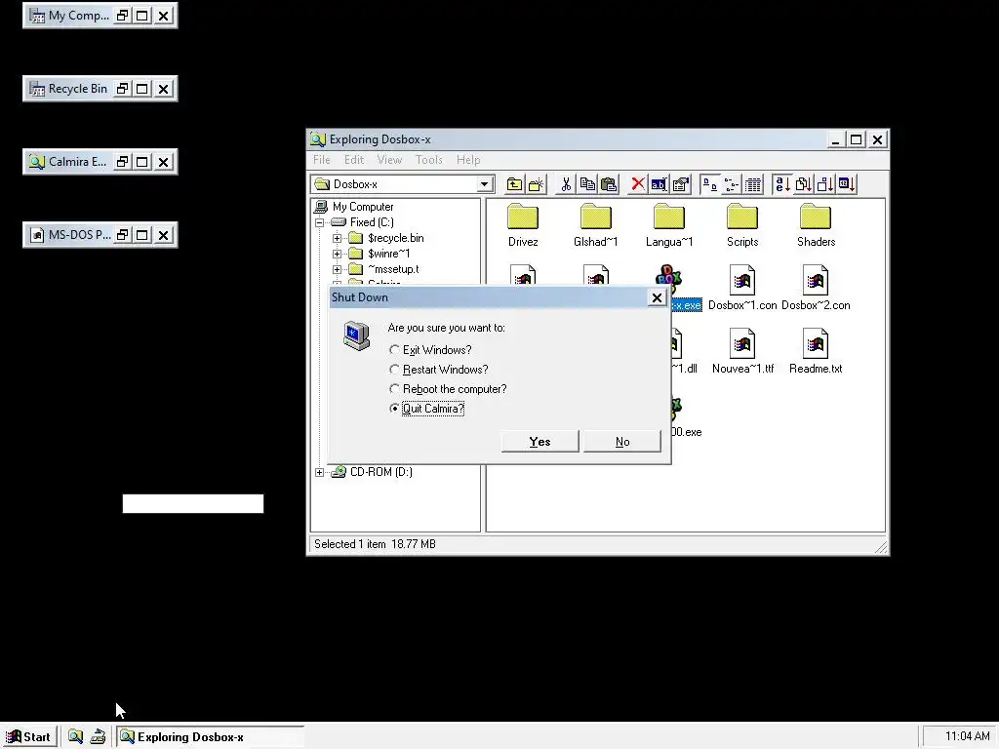Rename item with the a.b toolbar icon
Viewport: 999px width, 749px height.
click(659, 184)
